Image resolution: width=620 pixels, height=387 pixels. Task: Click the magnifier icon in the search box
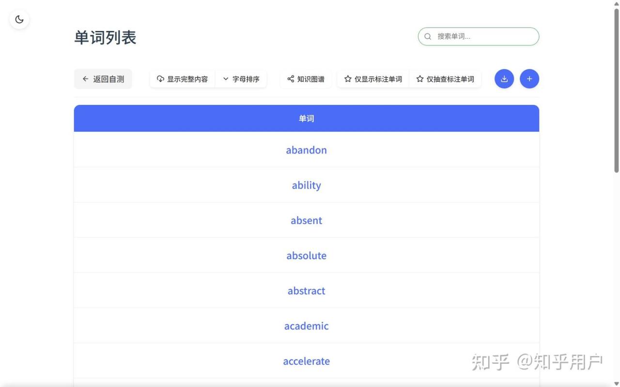(428, 36)
